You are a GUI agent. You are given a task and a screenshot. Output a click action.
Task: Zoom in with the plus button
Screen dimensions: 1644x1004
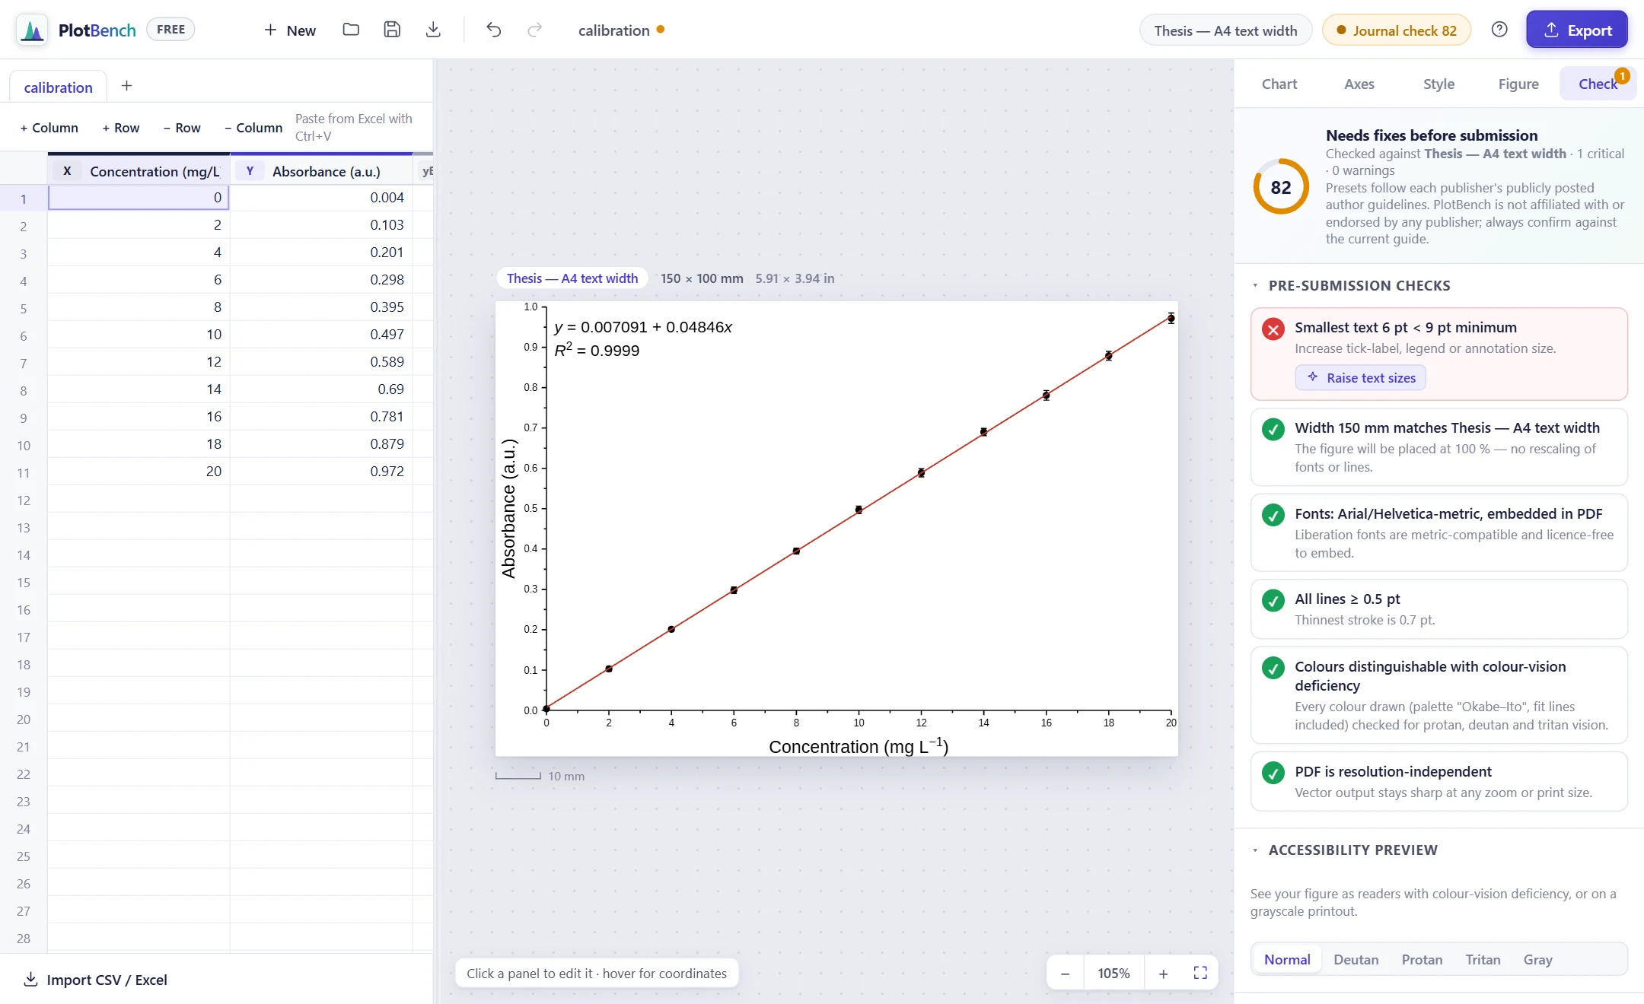click(1163, 974)
